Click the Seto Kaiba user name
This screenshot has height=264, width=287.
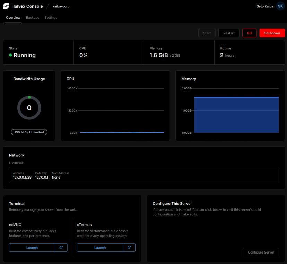[265, 6]
